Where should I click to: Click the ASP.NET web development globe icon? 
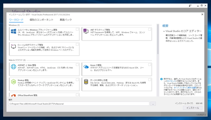[13, 67]
